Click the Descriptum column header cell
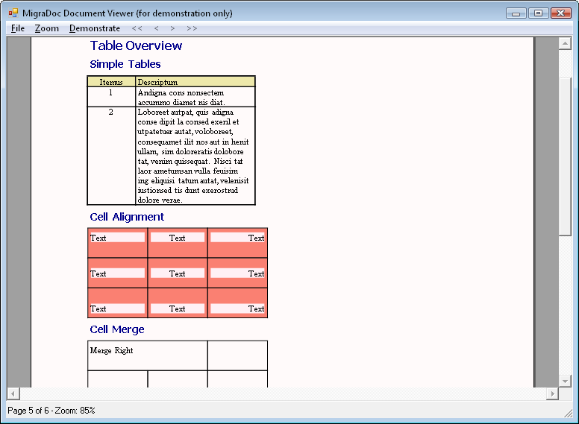This screenshot has height=424, width=579. (x=195, y=82)
